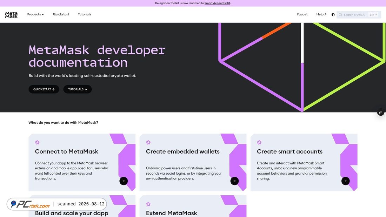Viewport: 386px width, 217px height.
Task: Open the Quickstart nav item
Action: tap(61, 14)
